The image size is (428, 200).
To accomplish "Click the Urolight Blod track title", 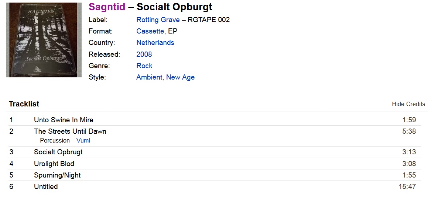I will click(54, 164).
